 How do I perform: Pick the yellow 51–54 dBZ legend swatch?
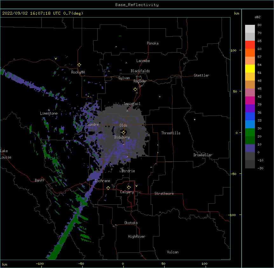[250, 69]
